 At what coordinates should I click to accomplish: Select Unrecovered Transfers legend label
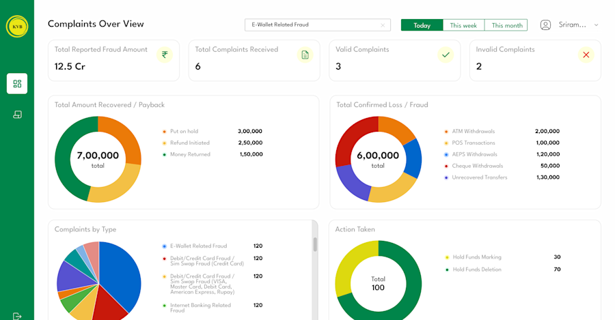pos(480,177)
